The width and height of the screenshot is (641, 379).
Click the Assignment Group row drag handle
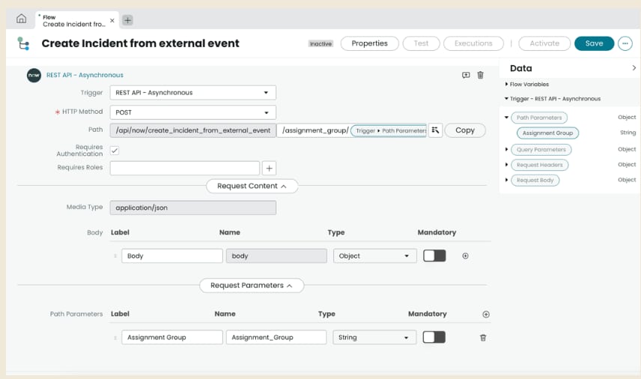coord(115,338)
